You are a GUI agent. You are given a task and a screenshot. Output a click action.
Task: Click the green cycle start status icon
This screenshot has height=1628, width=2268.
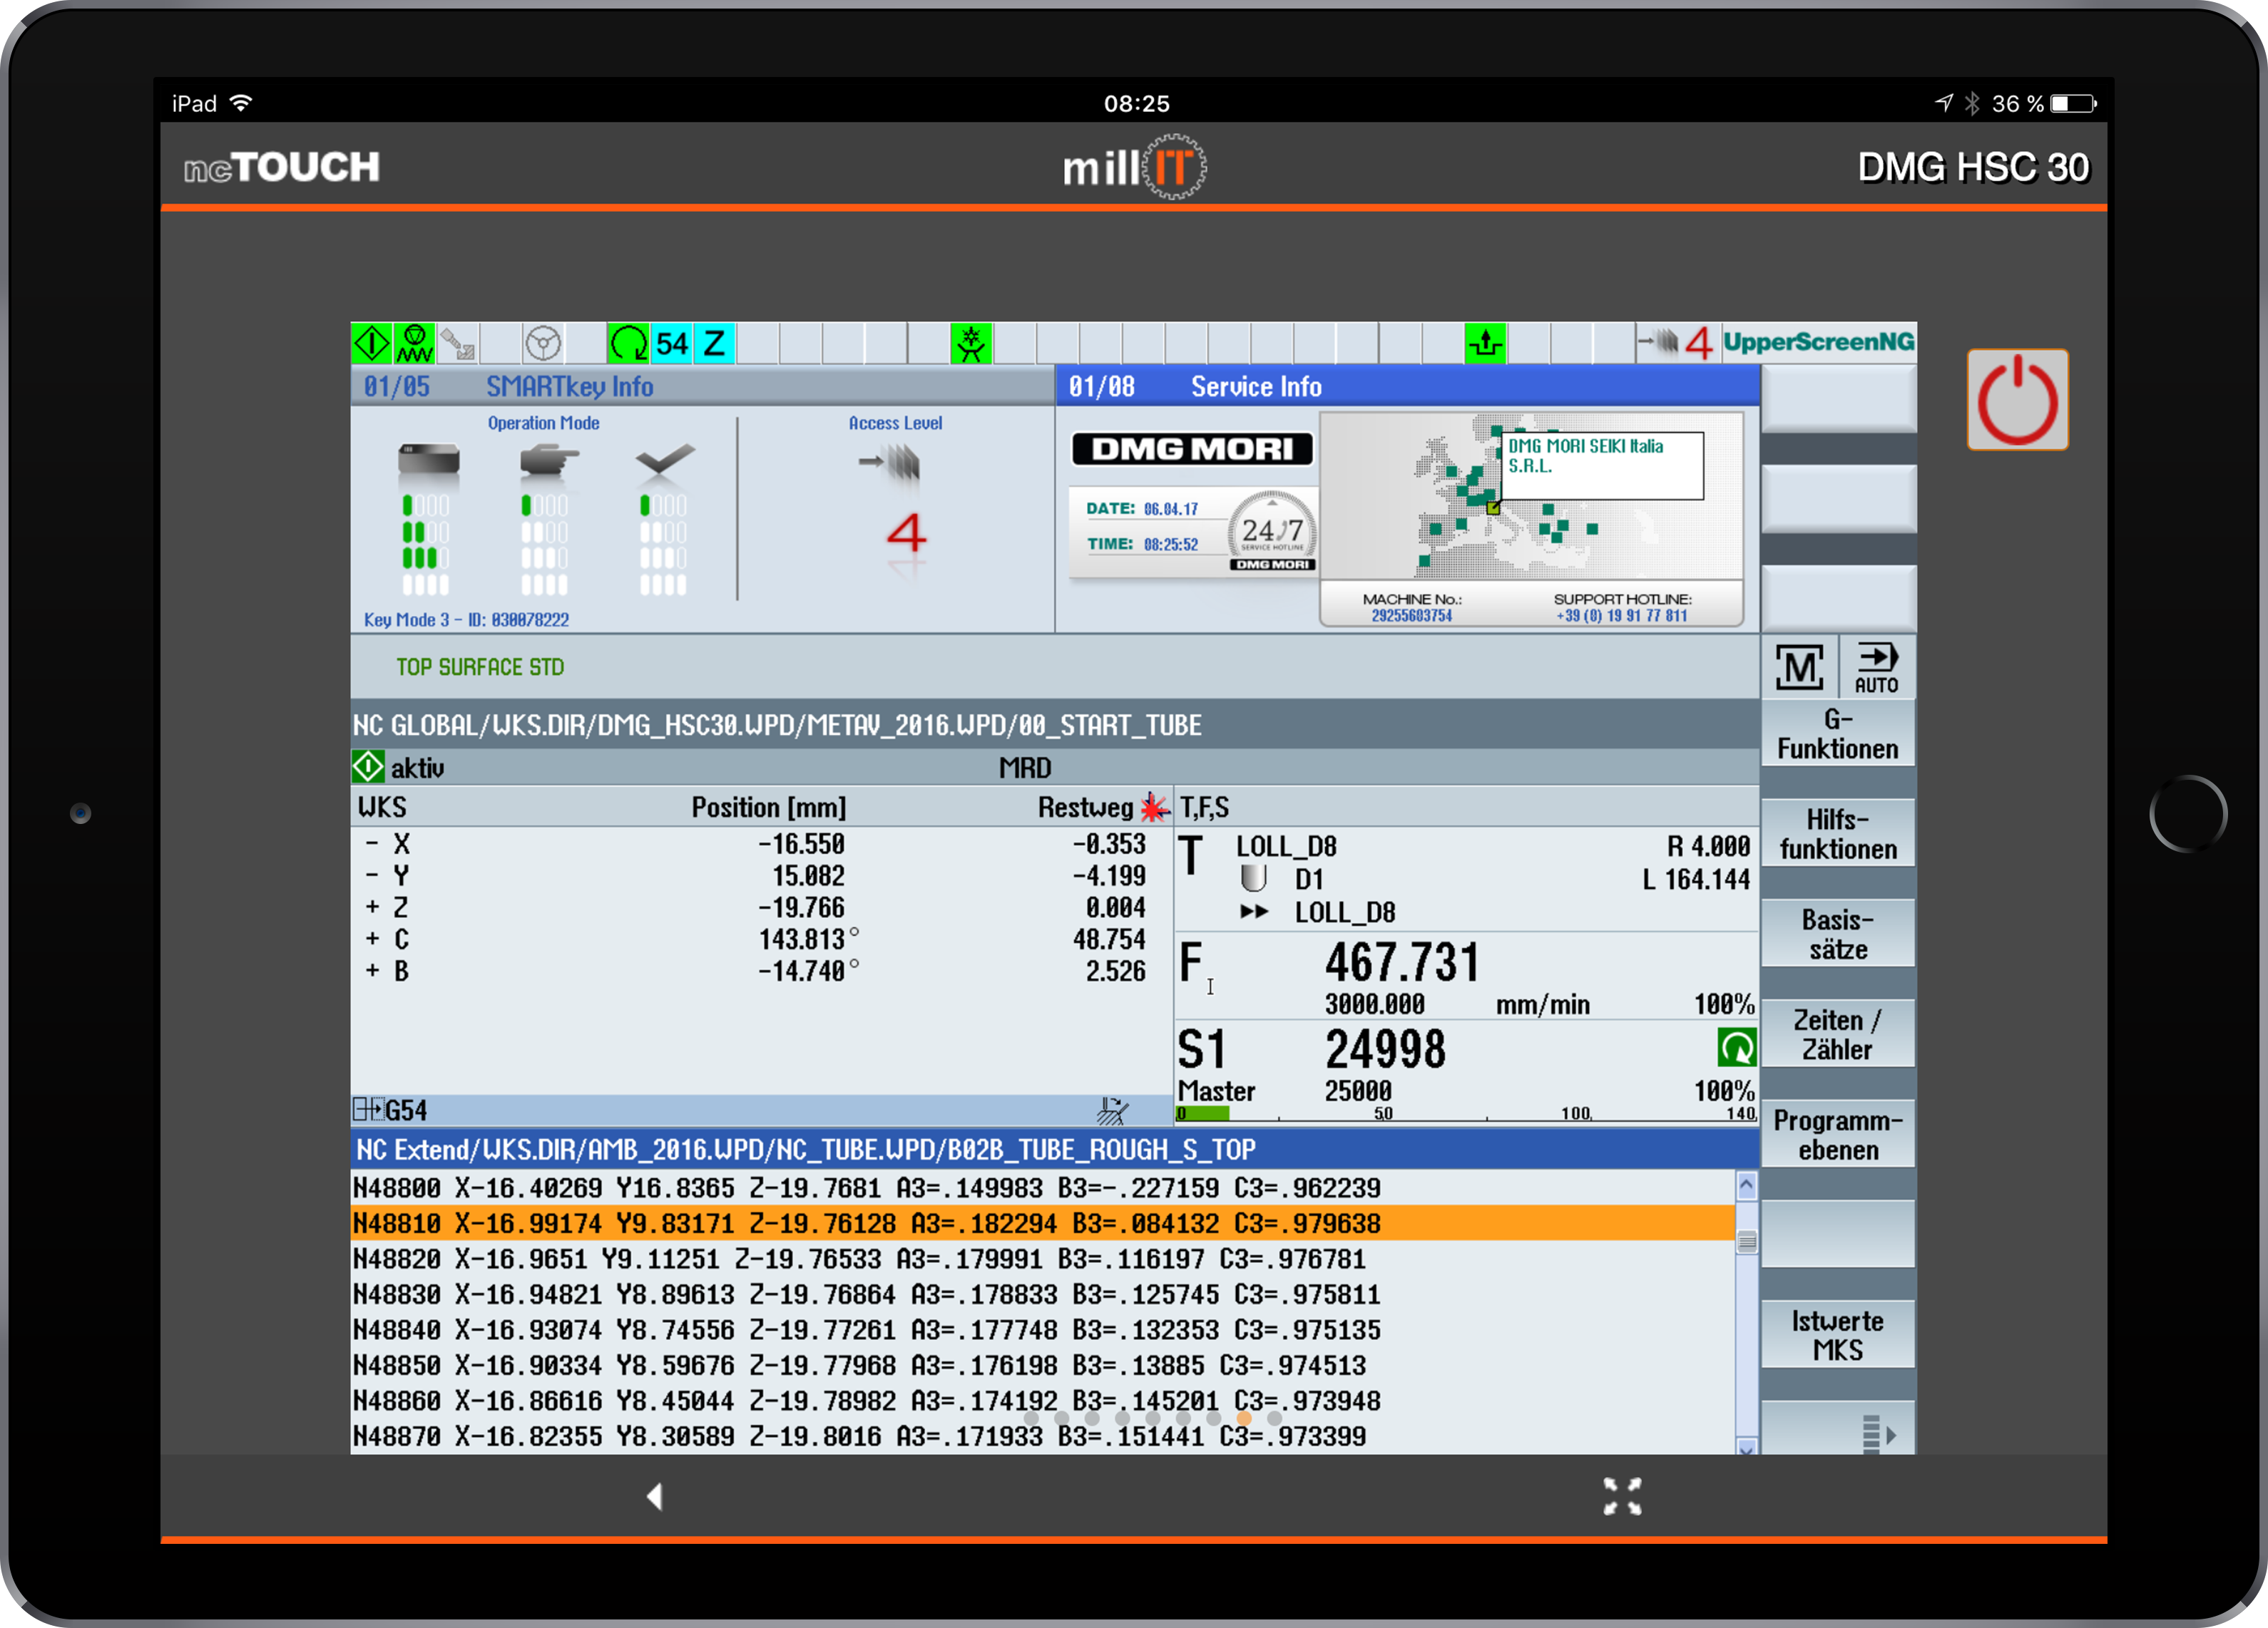(x=371, y=344)
